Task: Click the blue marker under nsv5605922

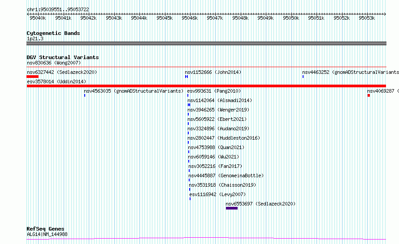Action: (188, 124)
